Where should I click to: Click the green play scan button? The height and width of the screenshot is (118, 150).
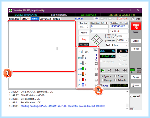tap(103, 70)
